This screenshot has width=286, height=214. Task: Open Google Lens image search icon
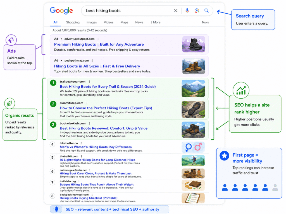[x=197, y=11]
